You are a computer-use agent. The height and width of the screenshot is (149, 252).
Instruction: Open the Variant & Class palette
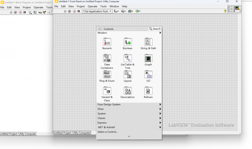(107, 94)
